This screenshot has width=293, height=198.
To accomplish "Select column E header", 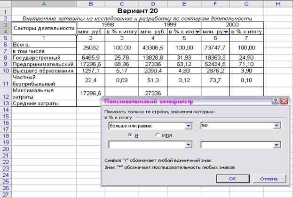I will click(x=184, y=4).
